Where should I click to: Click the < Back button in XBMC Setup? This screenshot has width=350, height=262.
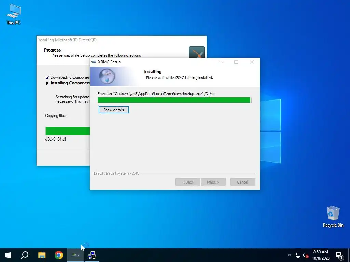point(188,182)
